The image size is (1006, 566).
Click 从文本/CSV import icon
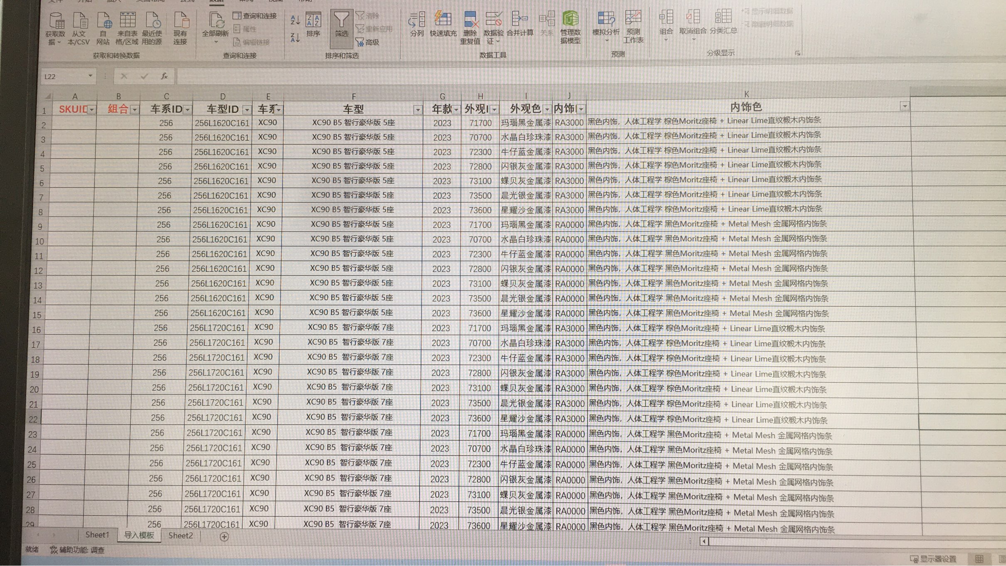point(79,28)
